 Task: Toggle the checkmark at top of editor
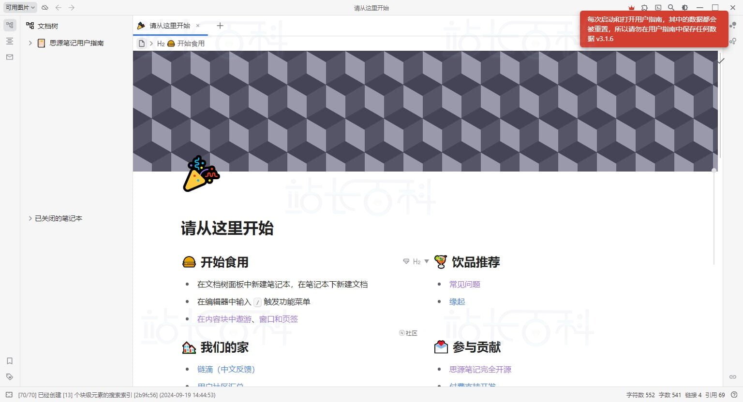(721, 60)
